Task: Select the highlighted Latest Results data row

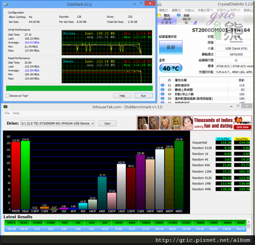Action: [x=127, y=229]
